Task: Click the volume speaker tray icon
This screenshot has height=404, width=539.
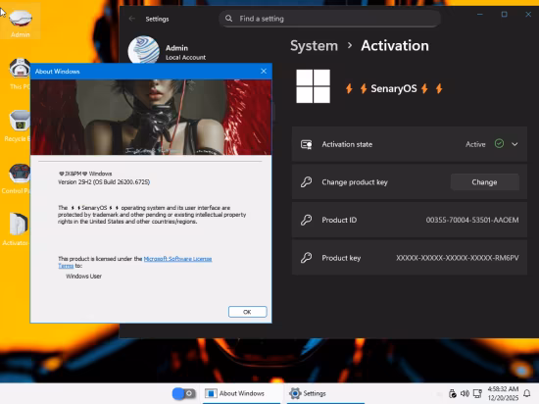Action: point(465,393)
